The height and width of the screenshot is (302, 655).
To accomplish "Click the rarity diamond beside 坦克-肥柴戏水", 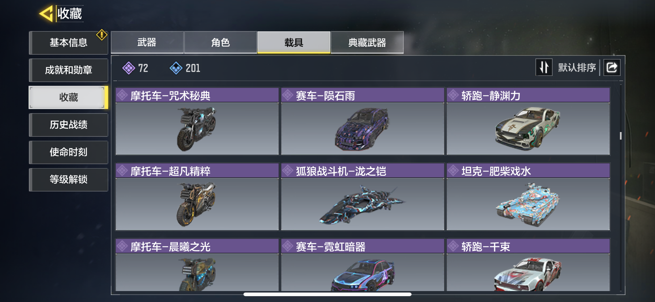I will (453, 171).
